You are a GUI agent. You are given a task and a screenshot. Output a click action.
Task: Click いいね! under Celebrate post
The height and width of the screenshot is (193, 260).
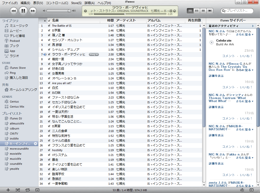click(x=246, y=56)
